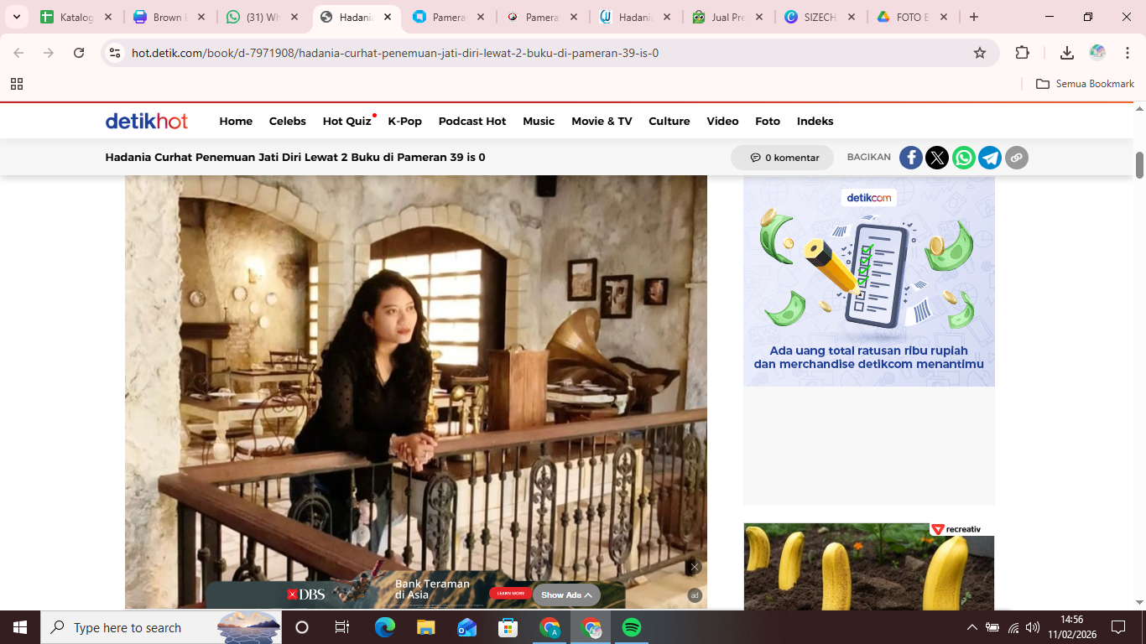Go forward to the next page
The height and width of the screenshot is (644, 1146).
click(x=49, y=53)
